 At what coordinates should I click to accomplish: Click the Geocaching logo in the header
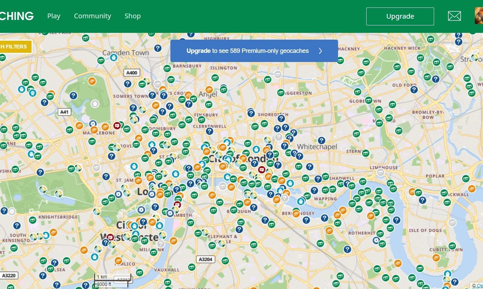pyautogui.click(x=16, y=16)
